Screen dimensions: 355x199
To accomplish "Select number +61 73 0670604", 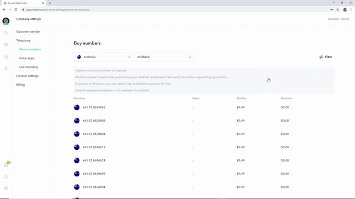I will point(94,134).
